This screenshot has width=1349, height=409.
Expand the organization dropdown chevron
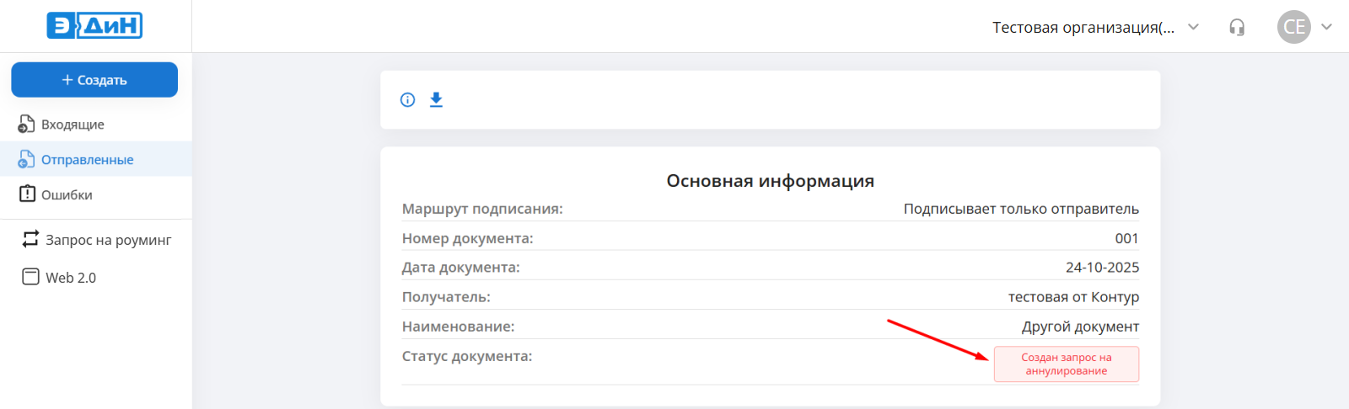1193,27
